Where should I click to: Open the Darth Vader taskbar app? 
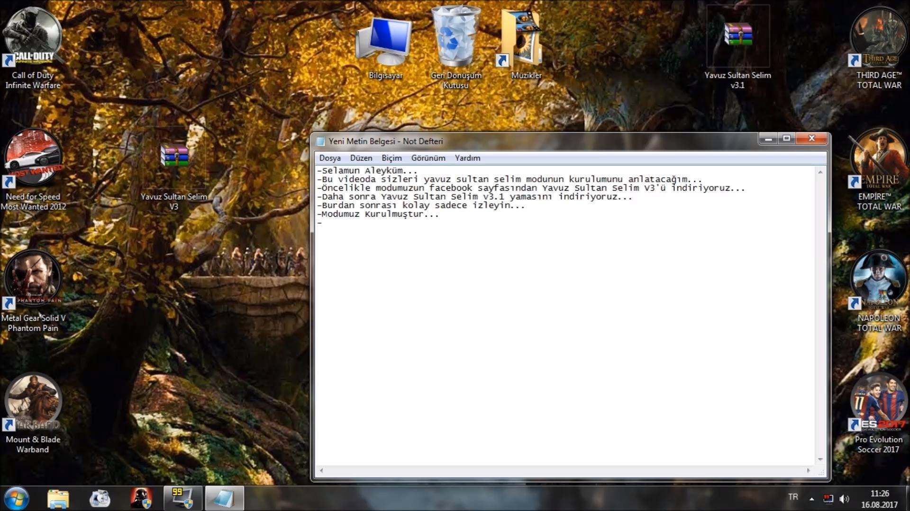pos(141,499)
